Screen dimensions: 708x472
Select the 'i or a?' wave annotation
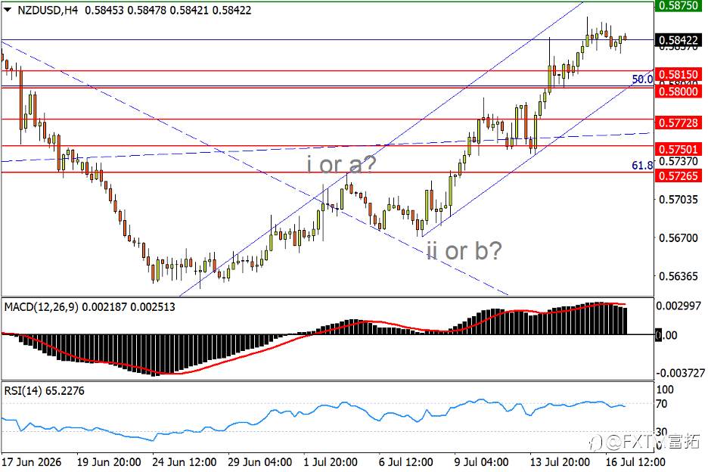(x=341, y=164)
